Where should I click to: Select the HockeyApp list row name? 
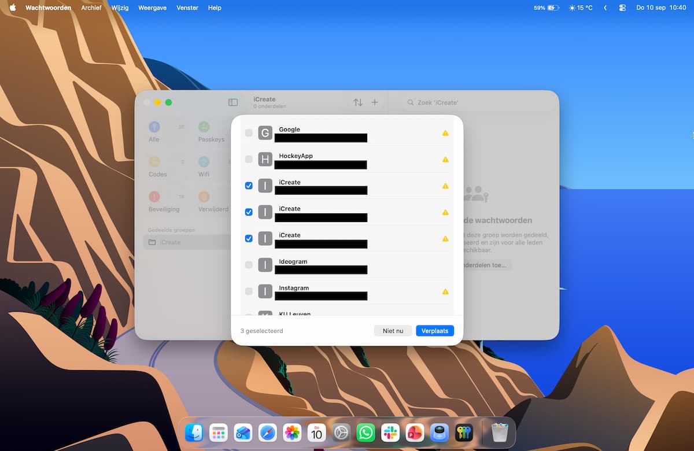(x=296, y=156)
